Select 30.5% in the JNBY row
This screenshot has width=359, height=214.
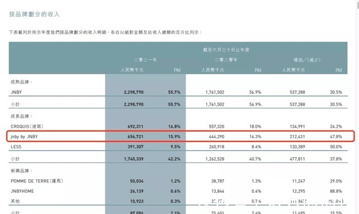[336, 92]
